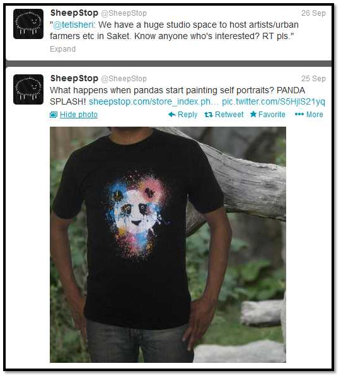Open the 25 Sep timestamp
The width and height of the screenshot is (341, 378).
(313, 78)
